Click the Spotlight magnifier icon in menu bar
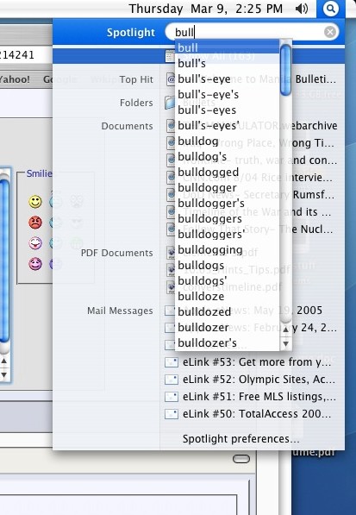 [330, 9]
